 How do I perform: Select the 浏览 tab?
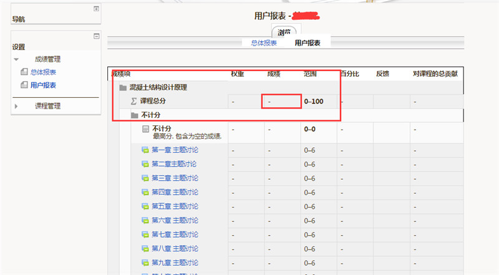coord(286,32)
